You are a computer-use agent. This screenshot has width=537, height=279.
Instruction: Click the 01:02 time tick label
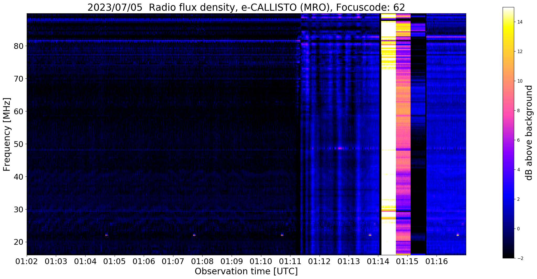26,261
